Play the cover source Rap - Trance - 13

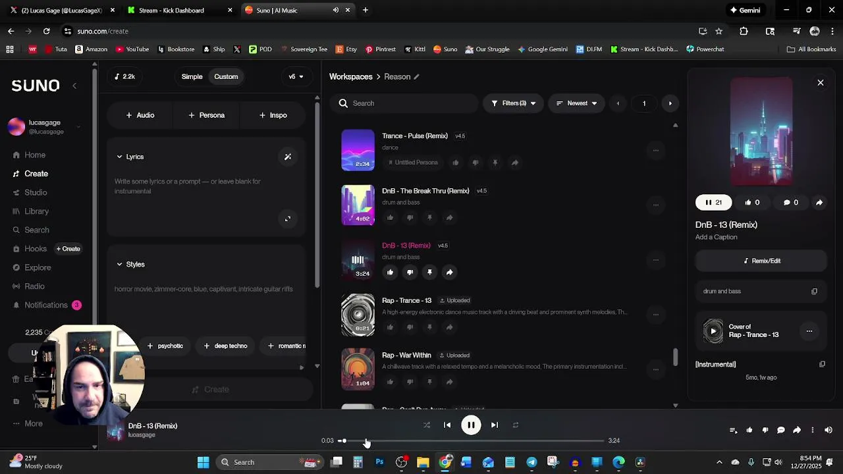pyautogui.click(x=713, y=331)
